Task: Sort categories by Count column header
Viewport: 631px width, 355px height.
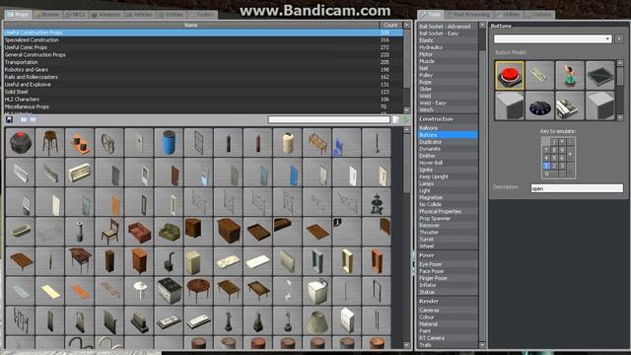Action: [x=390, y=25]
